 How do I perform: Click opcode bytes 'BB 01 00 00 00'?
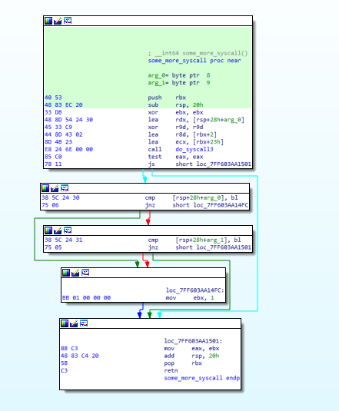(86, 298)
